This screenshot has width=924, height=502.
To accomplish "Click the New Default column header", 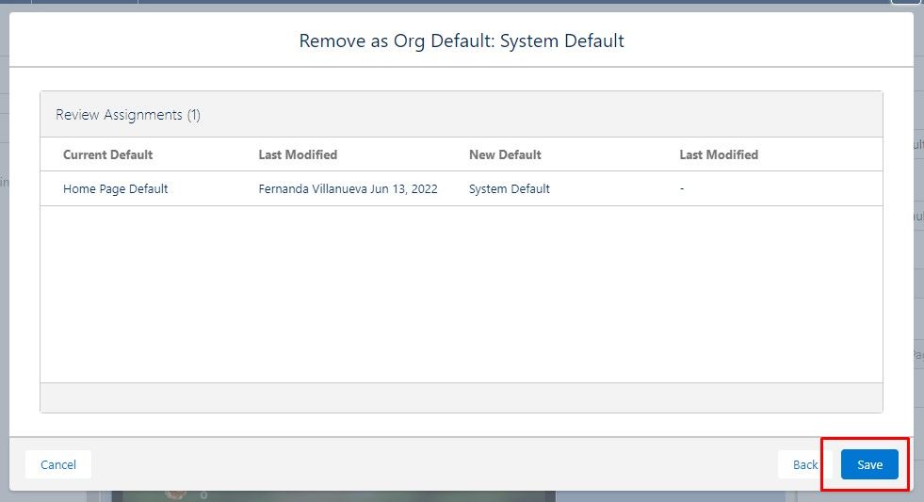I will [x=505, y=154].
